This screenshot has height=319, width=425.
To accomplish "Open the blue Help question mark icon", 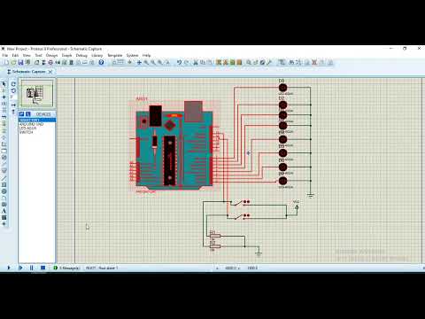I will point(101,62).
